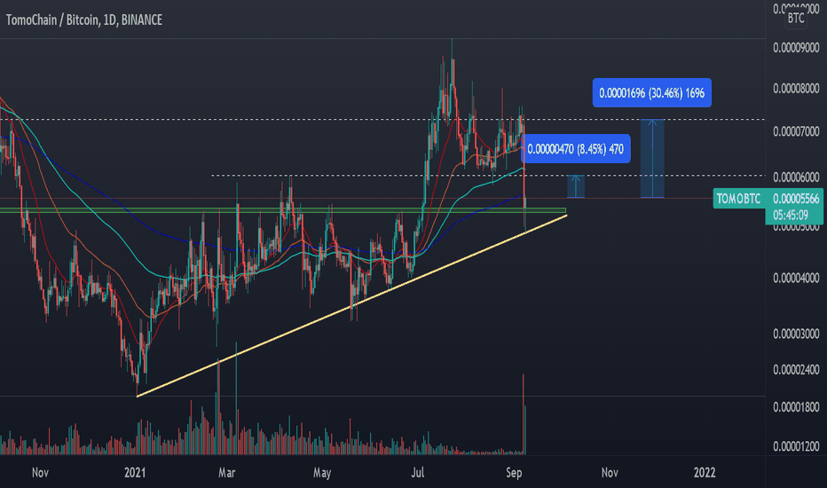The image size is (827, 488).
Task: Click the 0.00009000 price axis label
Action: coord(797,48)
